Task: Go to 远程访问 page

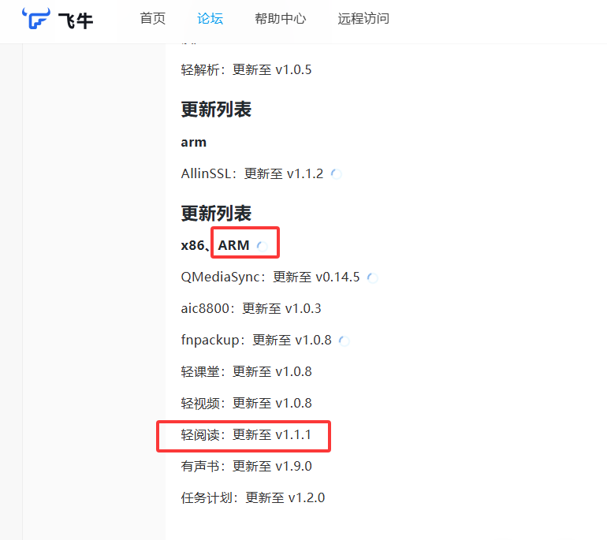Action: pos(363,18)
